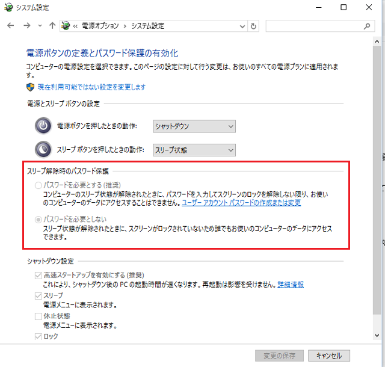Toggle the ロック checkbox
This screenshot has width=385, height=367.
click(x=38, y=336)
